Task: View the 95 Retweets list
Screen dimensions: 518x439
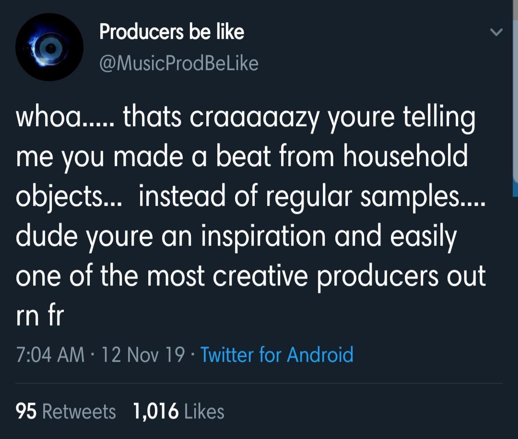Action: click(66, 412)
